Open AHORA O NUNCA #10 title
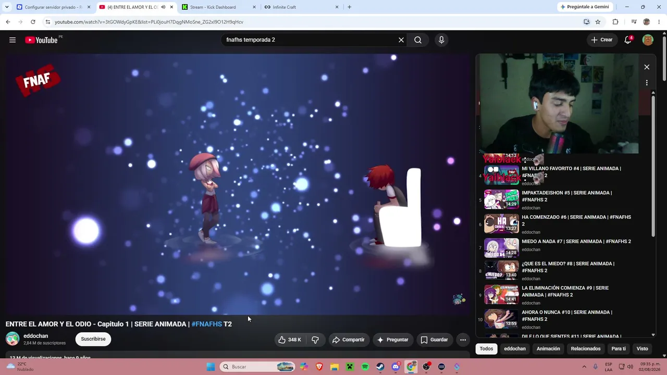Image resolution: width=667 pixels, height=375 pixels. tap(567, 316)
